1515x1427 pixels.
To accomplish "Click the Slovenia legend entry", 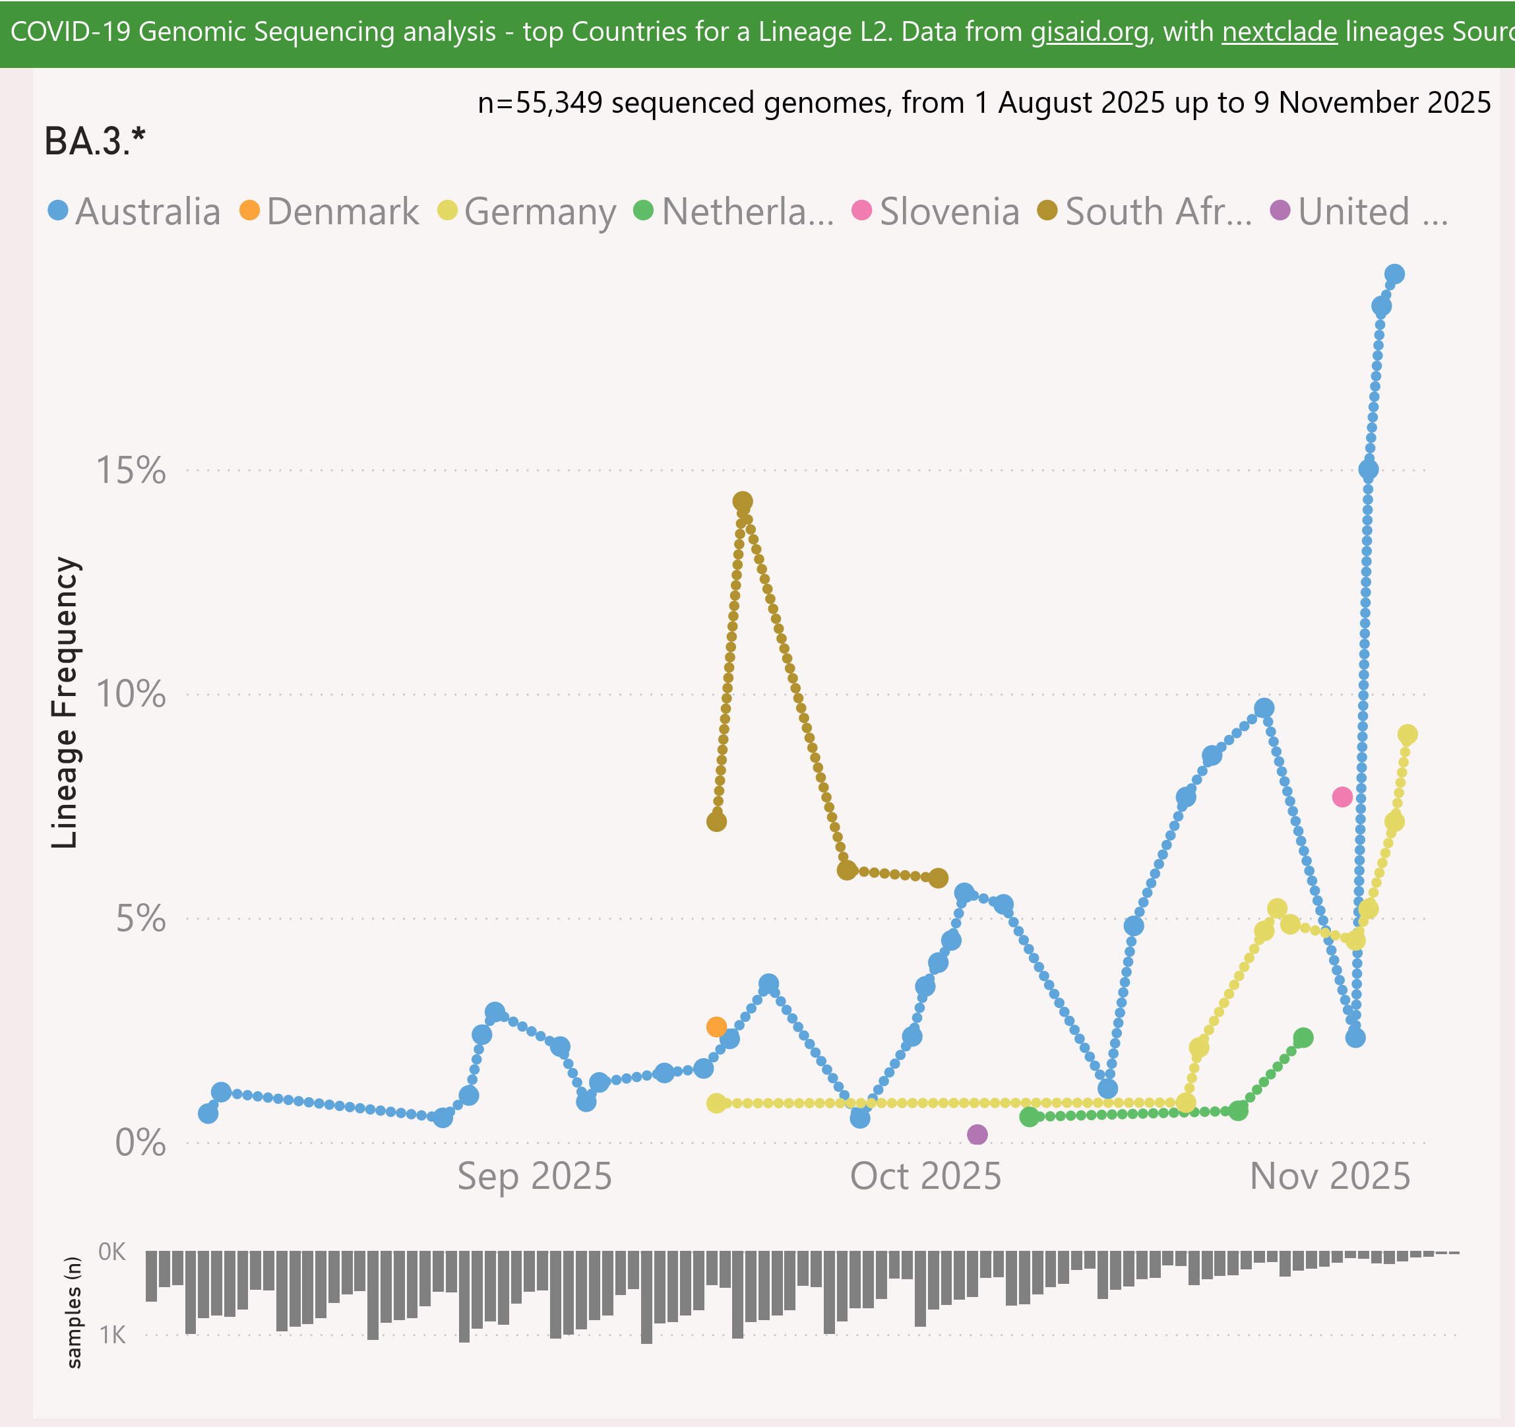I will 949,211.
